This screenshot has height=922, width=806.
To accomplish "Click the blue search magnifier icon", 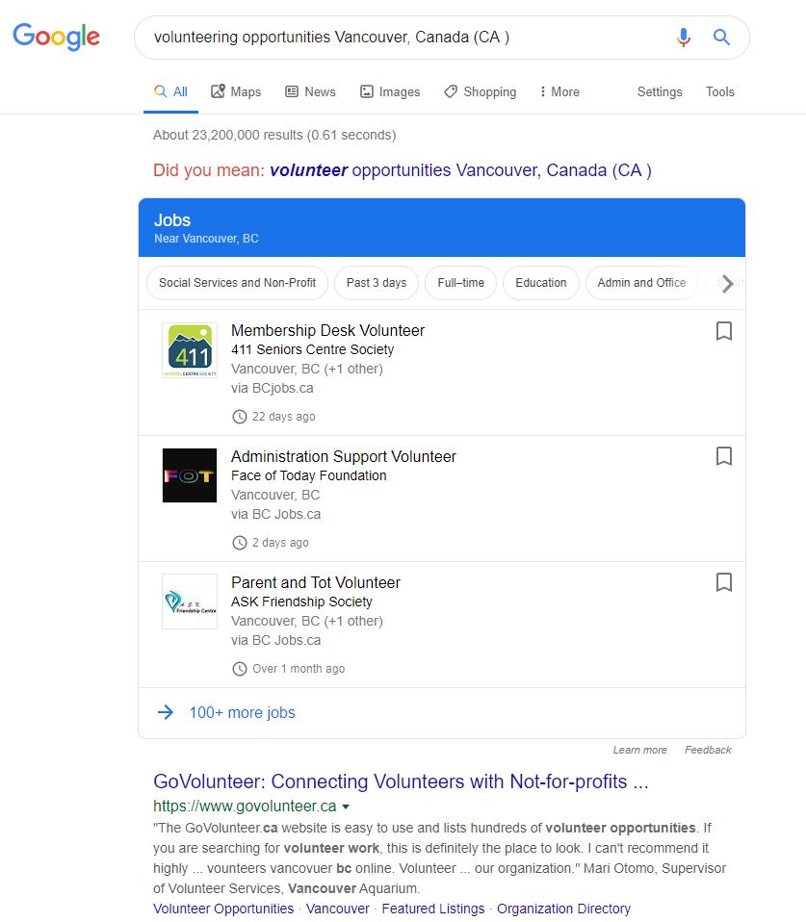I will tap(721, 37).
